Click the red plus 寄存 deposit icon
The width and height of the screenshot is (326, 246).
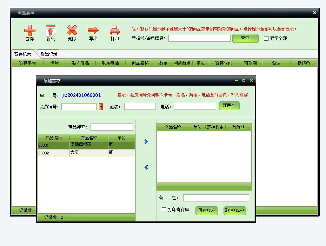point(29,31)
